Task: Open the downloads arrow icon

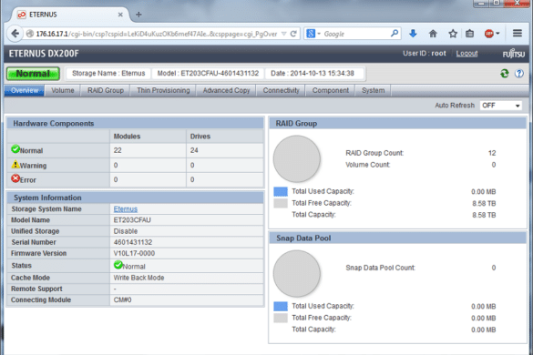Action: click(413, 34)
